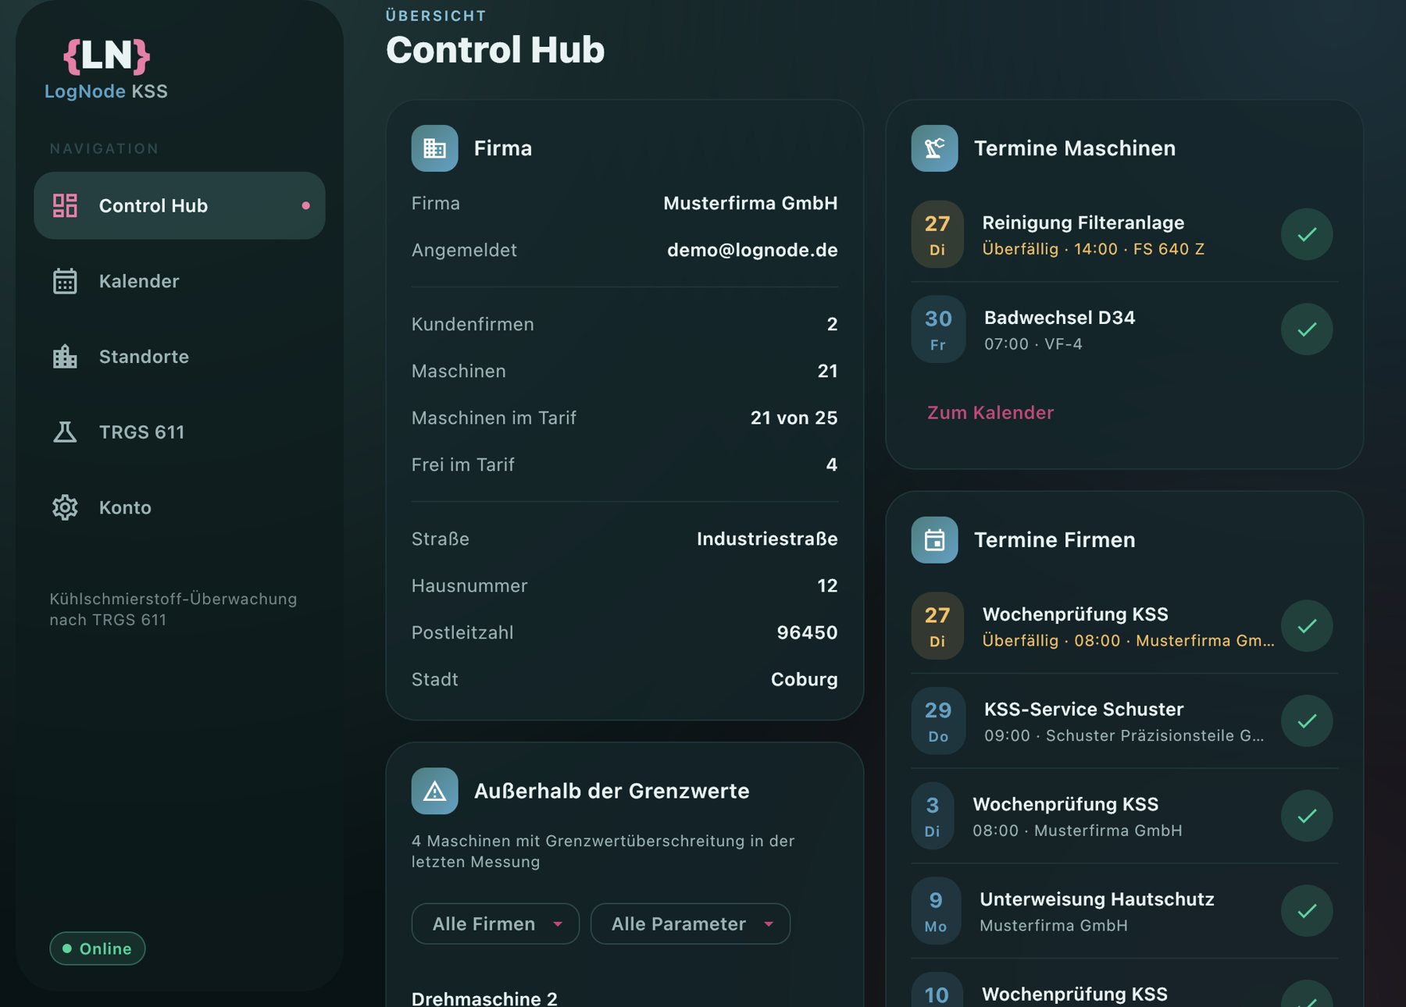This screenshot has width=1406, height=1007.
Task: Click the Standorte building icon
Action: (x=65, y=357)
